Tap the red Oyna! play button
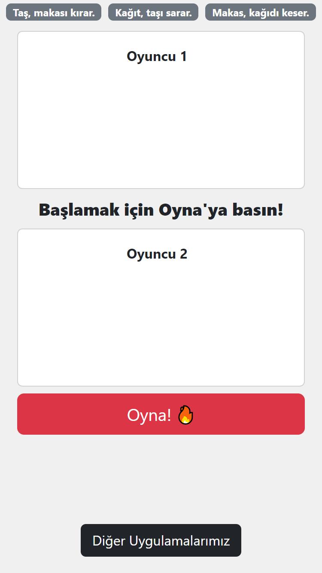The image size is (322, 573). (x=161, y=414)
